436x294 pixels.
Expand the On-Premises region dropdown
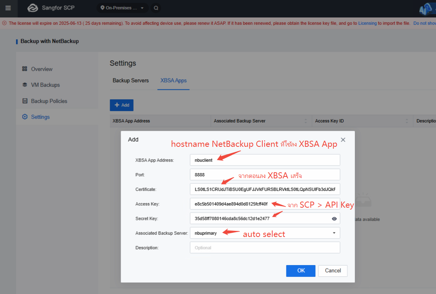click(122, 8)
